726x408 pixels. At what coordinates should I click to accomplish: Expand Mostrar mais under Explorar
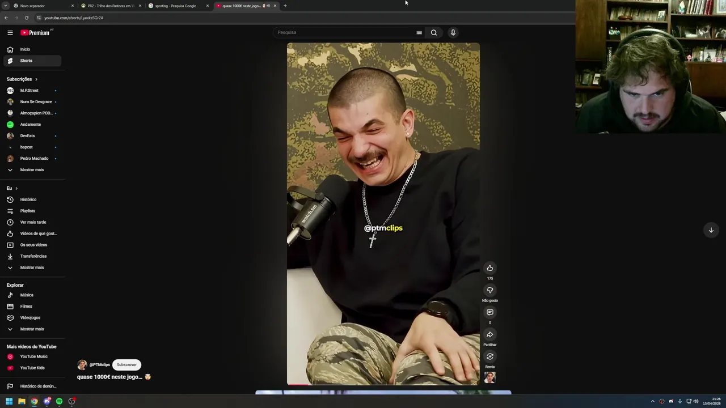pyautogui.click(x=32, y=329)
